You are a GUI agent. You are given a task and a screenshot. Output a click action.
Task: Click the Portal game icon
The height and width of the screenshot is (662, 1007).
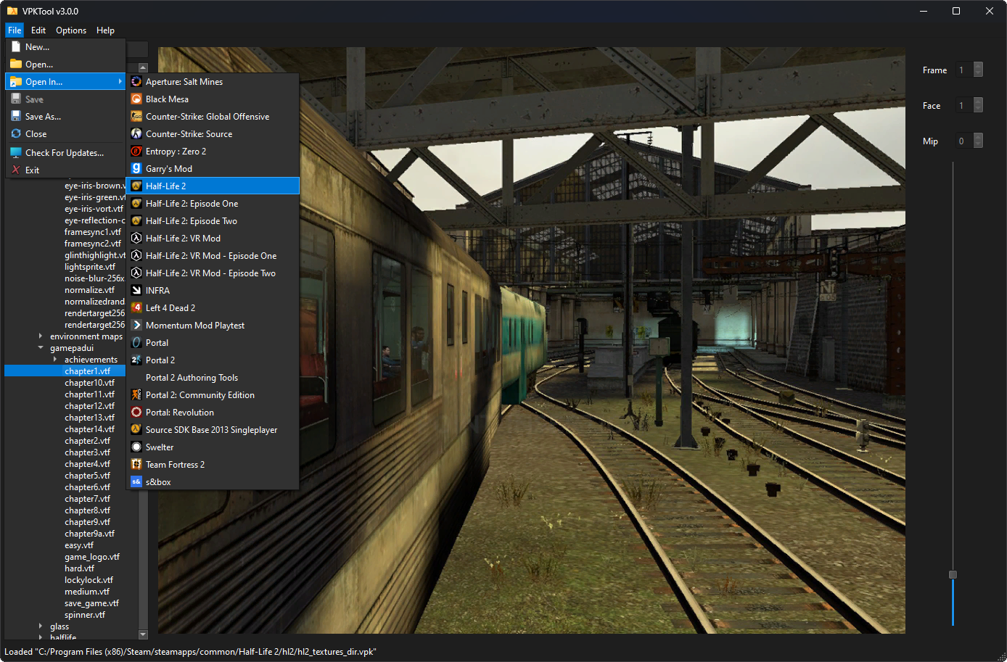tap(136, 342)
